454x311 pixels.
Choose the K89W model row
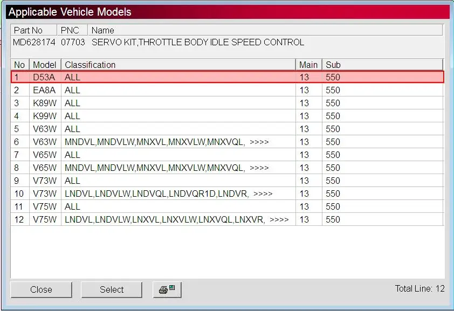click(x=228, y=103)
